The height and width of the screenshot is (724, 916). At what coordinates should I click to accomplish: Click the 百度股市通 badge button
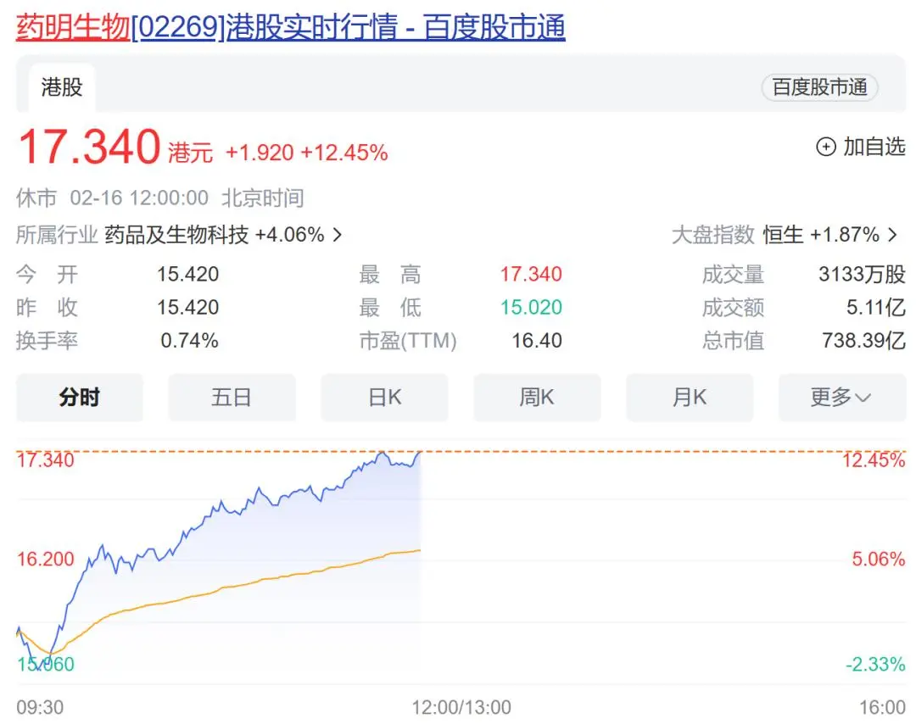pos(819,87)
